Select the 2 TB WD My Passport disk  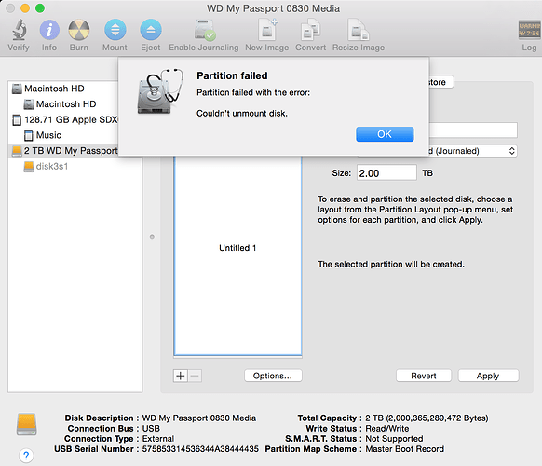(x=63, y=151)
